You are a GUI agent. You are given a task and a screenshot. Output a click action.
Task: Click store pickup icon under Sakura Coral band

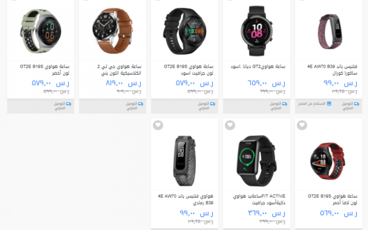pyautogui.click(x=329, y=104)
